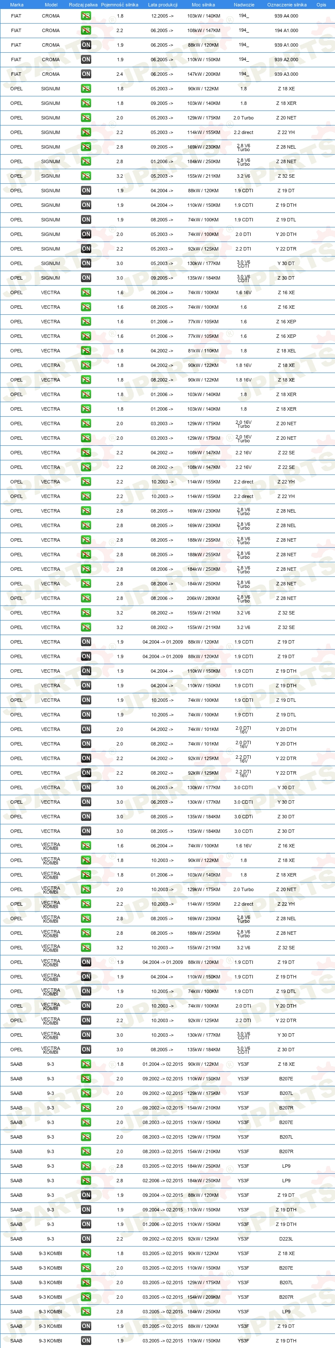Viewport: 335px width, 1348px height.
Task: Click petrol icon in Signum Z 28 NEL row
Action: (86, 147)
